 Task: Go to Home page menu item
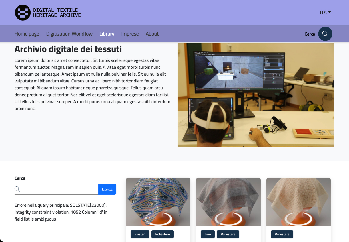coord(27,34)
